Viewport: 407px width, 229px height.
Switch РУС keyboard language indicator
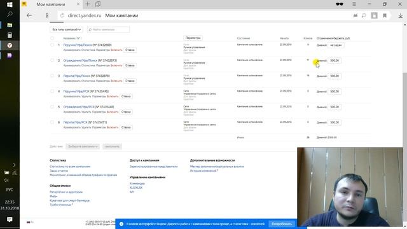click(x=10, y=190)
